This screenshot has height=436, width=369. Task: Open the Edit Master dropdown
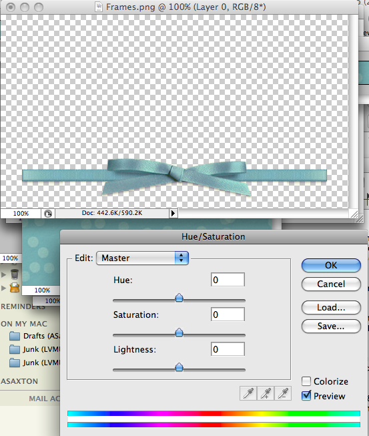pos(142,258)
